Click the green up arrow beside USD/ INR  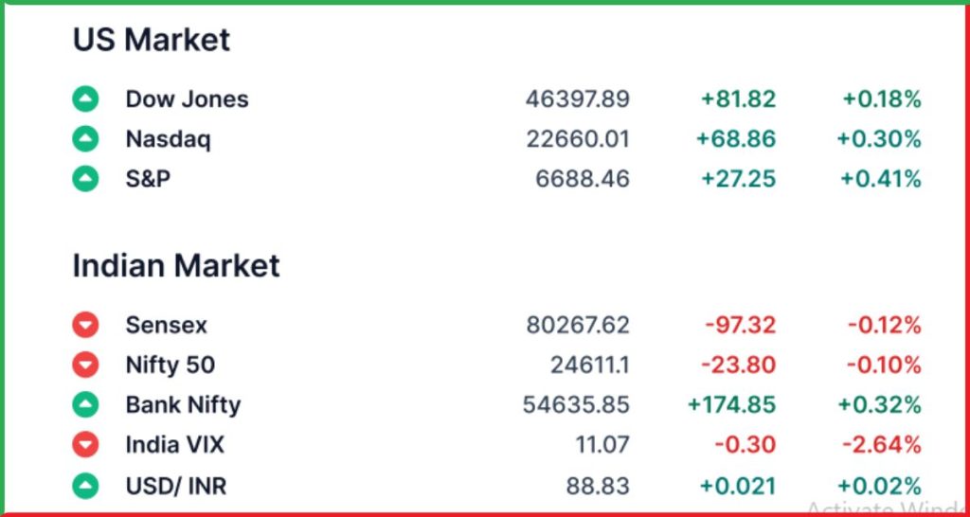[85, 487]
